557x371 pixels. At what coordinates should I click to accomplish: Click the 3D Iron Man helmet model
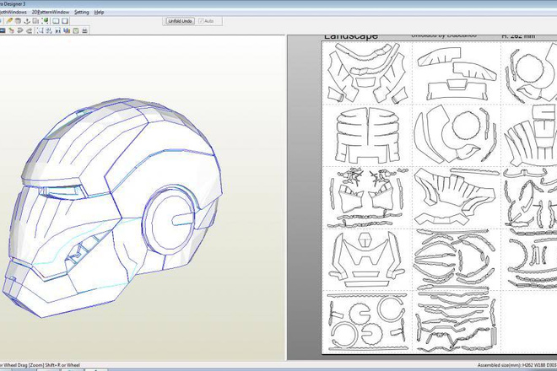click(x=112, y=207)
